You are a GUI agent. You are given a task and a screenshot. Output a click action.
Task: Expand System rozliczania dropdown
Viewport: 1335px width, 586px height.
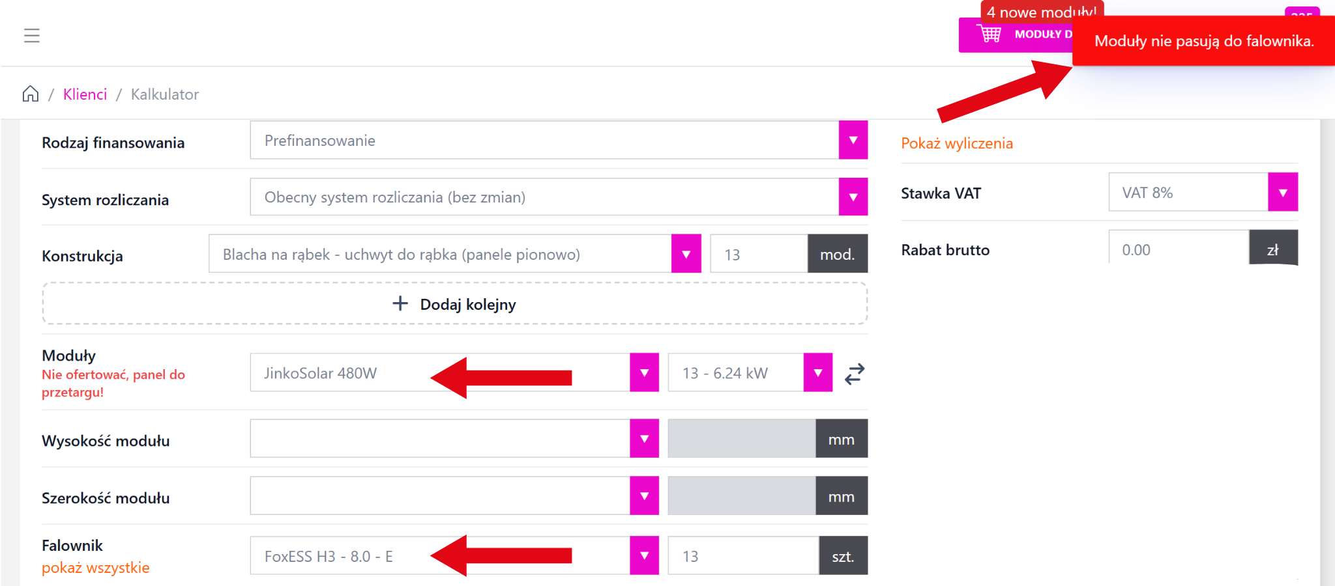853,197
